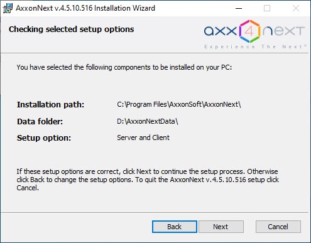The image size is (311, 243).
Task: Click the installer icon in title bar
Action: pos(8,8)
